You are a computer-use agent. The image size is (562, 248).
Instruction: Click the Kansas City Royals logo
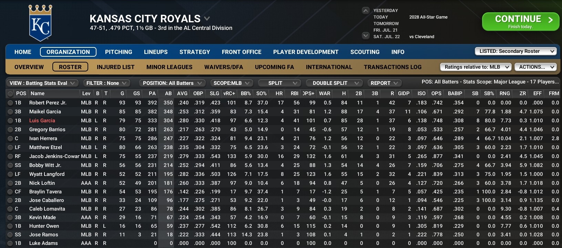pos(41,23)
